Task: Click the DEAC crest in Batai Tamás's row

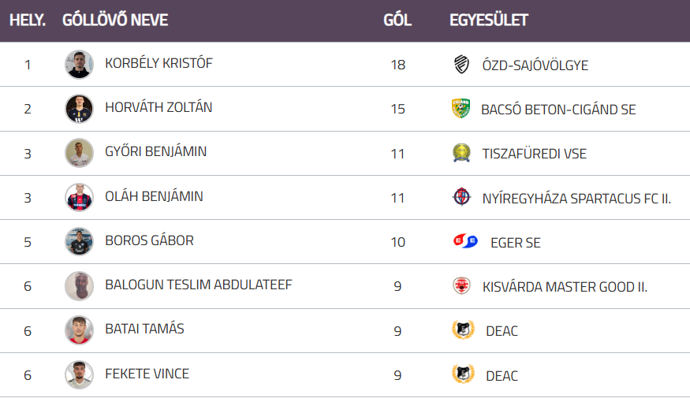Action: coord(463,330)
